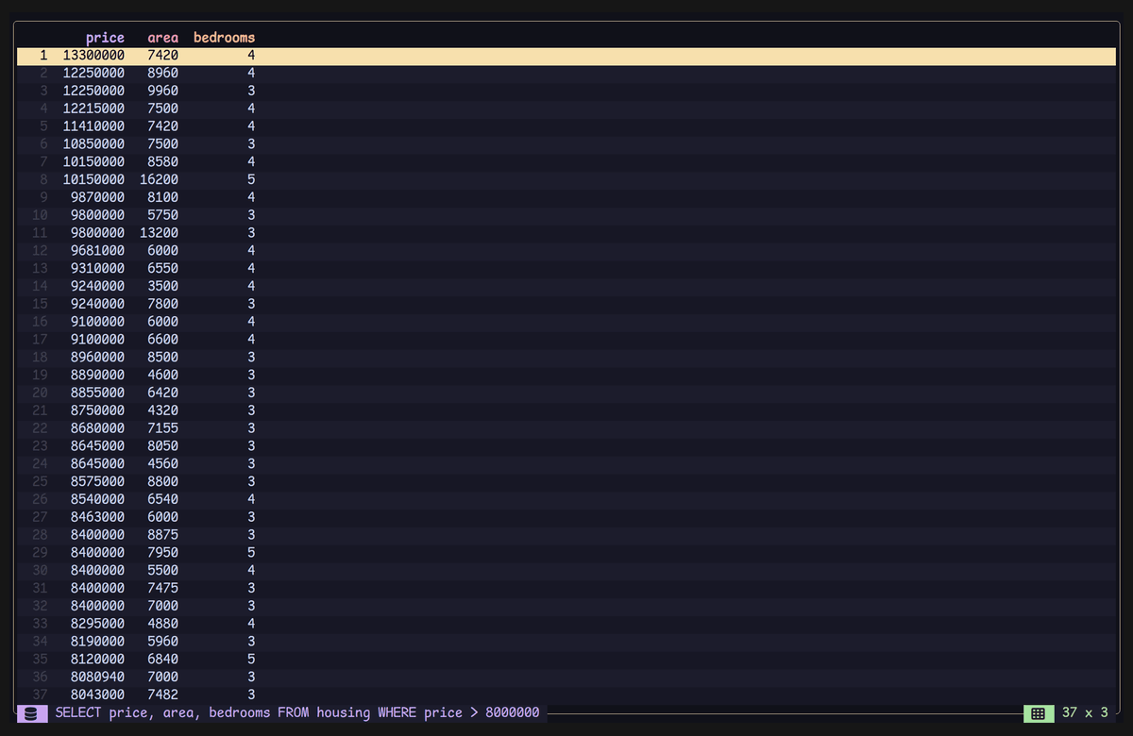Click area value 6420
The width and height of the screenshot is (1133, 736).
pyautogui.click(x=163, y=393)
